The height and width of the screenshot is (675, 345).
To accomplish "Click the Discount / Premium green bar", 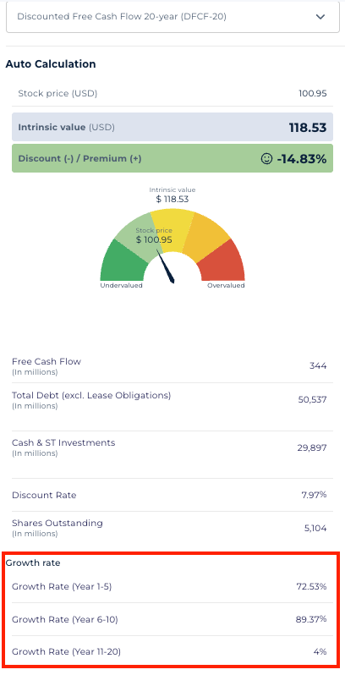I will coord(172,158).
